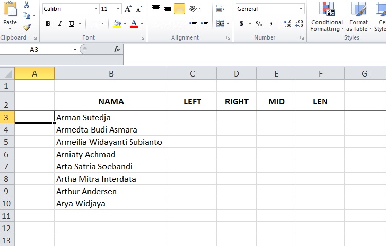Open Conditional Formatting menu
Screen dimensions: 386x246
(327, 16)
